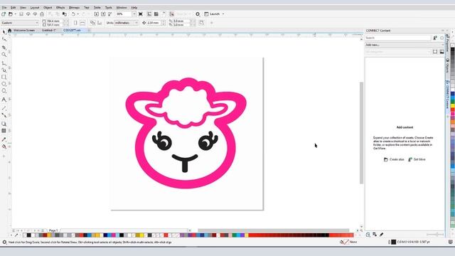Click the nudge distance input field
The image size is (455, 256).
click(x=154, y=23)
